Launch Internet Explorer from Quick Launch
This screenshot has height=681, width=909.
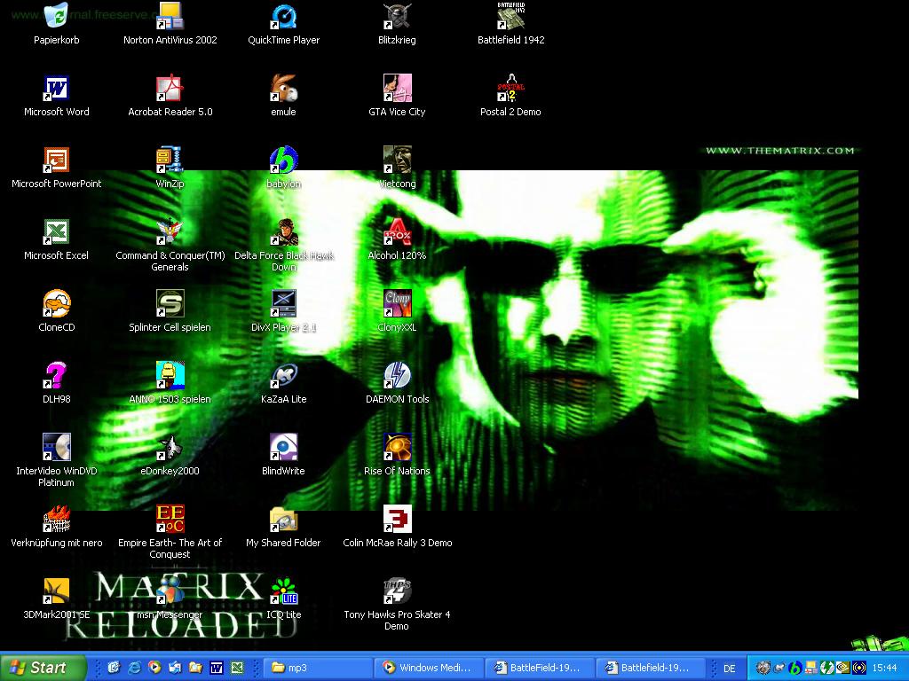click(x=135, y=668)
